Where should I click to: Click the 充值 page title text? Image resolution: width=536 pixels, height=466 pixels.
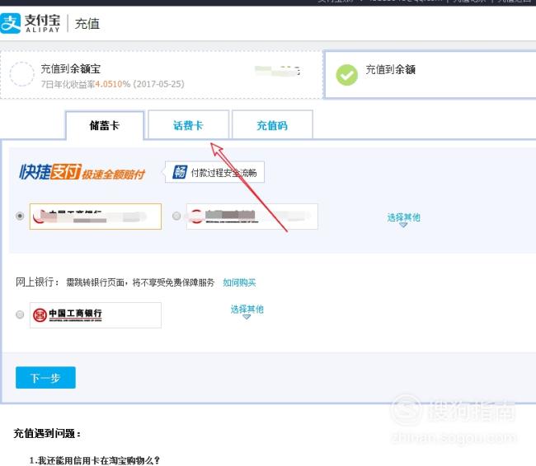click(87, 24)
